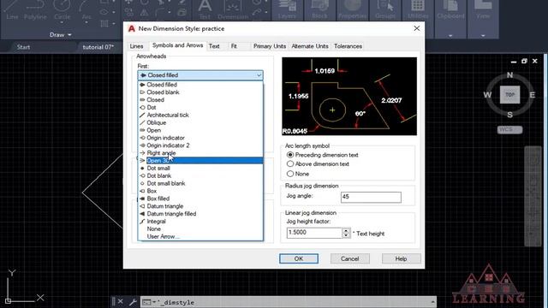Click the Jog height factor field
548x308 pixels.
tap(314, 233)
